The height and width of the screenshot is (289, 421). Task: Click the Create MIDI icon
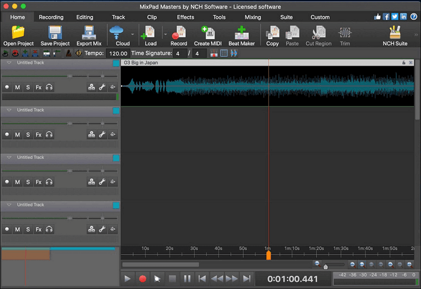click(208, 33)
